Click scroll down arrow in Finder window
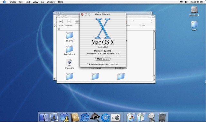 pyautogui.click(x=154, y=80)
